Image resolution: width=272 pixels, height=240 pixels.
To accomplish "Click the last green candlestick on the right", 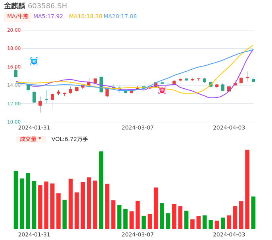I will (x=253, y=80).
